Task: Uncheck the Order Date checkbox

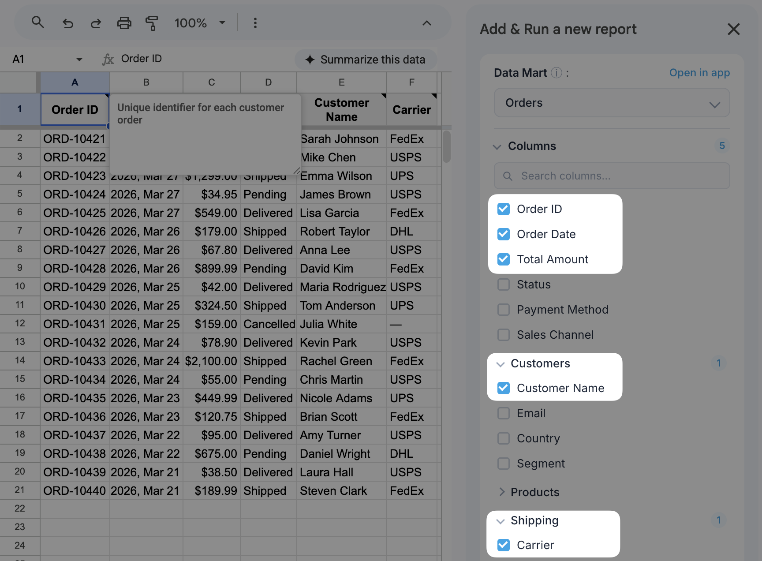Action: [504, 234]
